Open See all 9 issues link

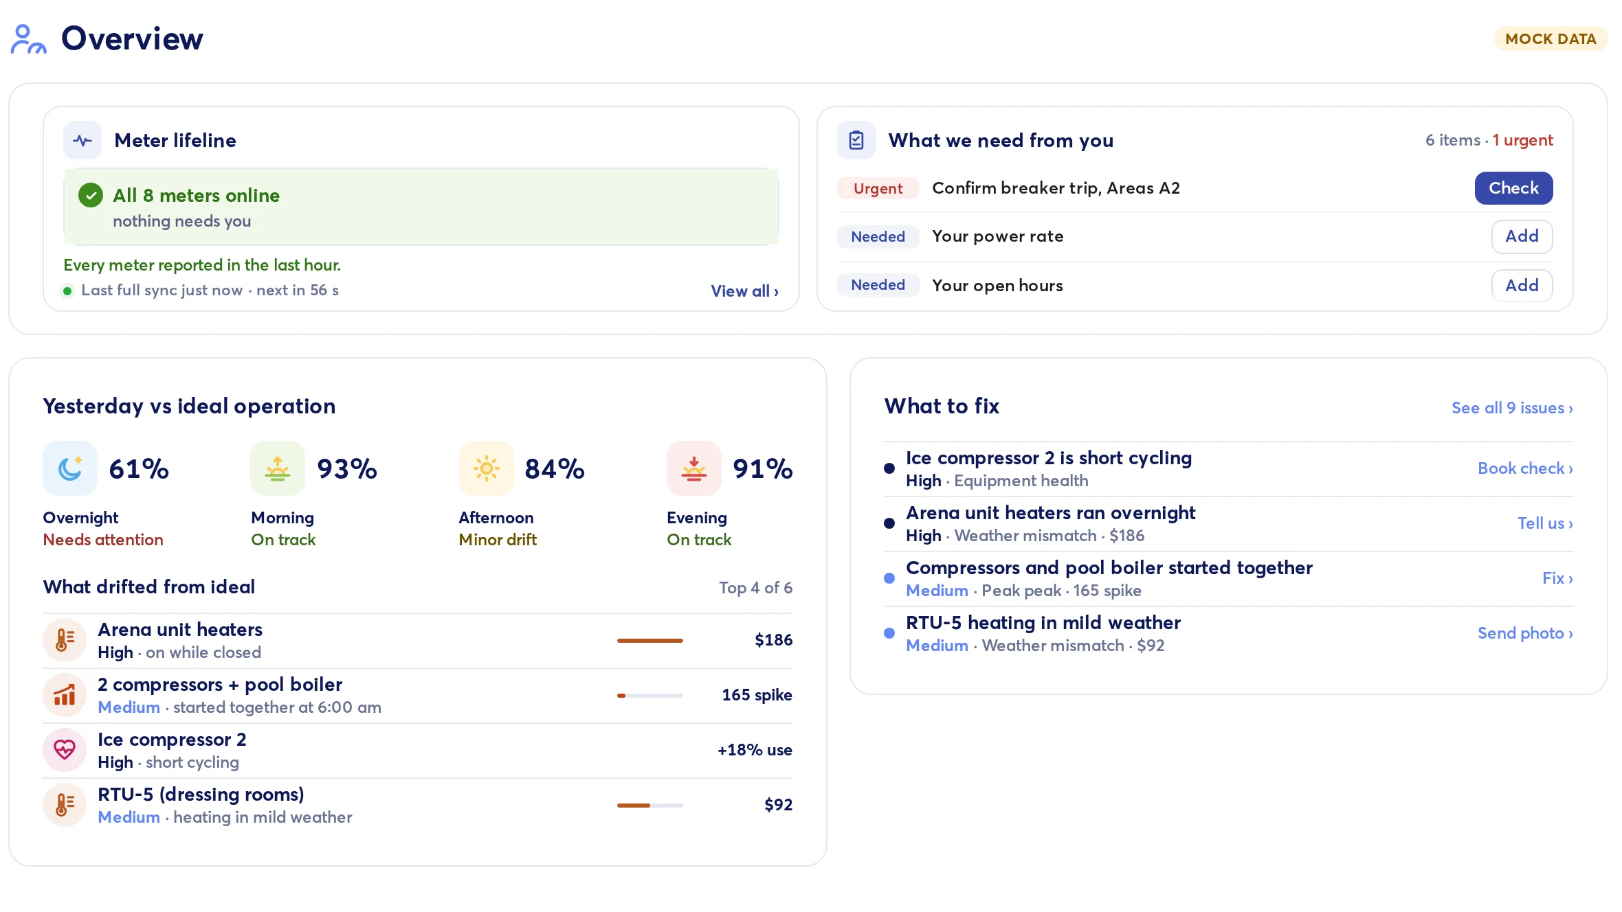(1512, 408)
